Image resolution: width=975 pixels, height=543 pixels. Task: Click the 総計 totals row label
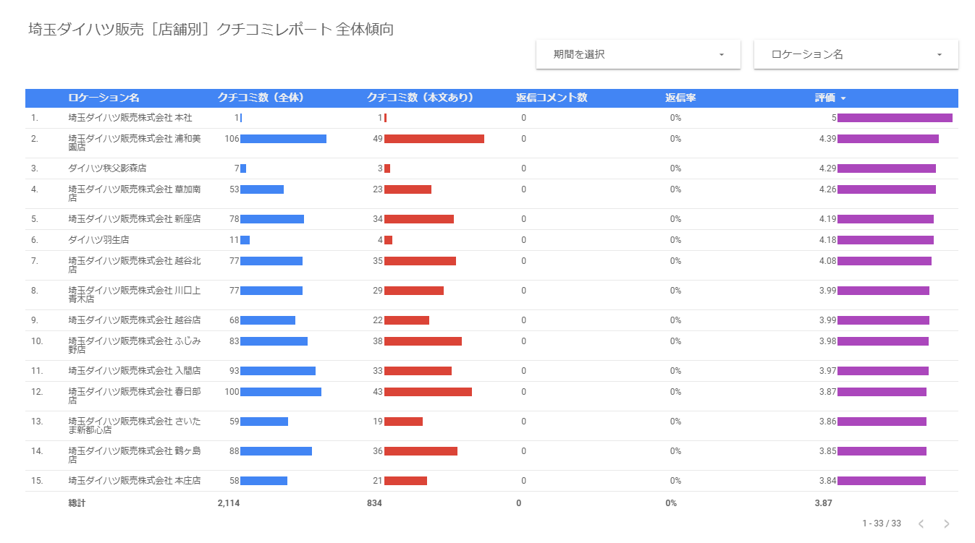pyautogui.click(x=77, y=503)
